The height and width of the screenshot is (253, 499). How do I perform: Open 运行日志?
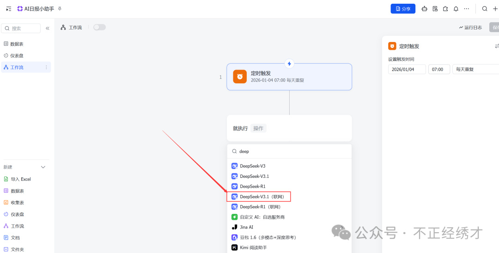pos(470,28)
